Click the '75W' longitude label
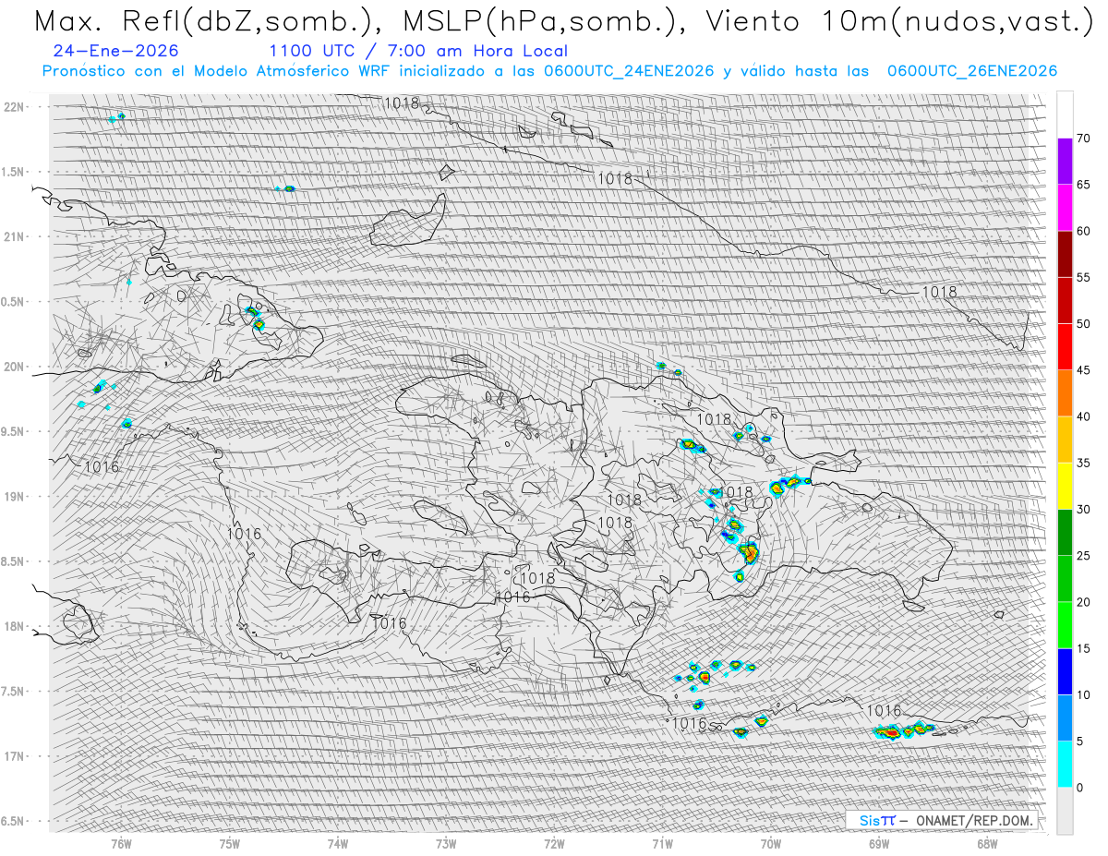The width and height of the screenshot is (1108, 856). point(230,843)
